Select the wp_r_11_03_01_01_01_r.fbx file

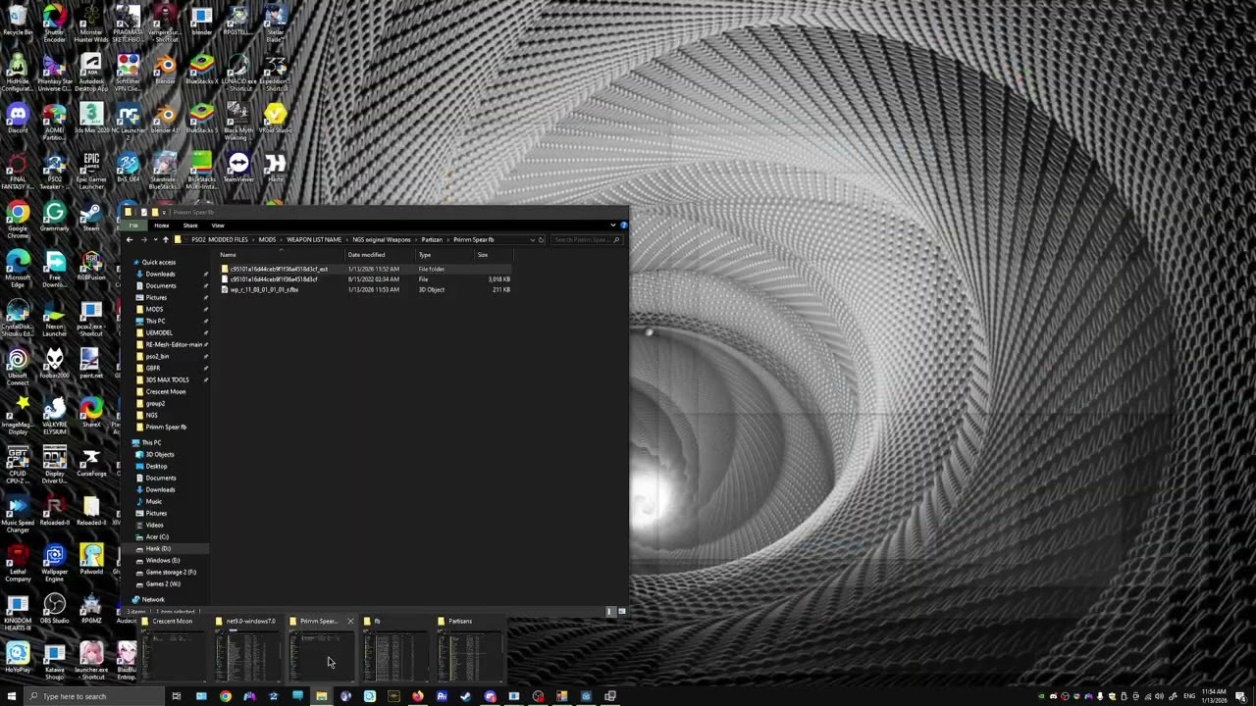coord(365,289)
